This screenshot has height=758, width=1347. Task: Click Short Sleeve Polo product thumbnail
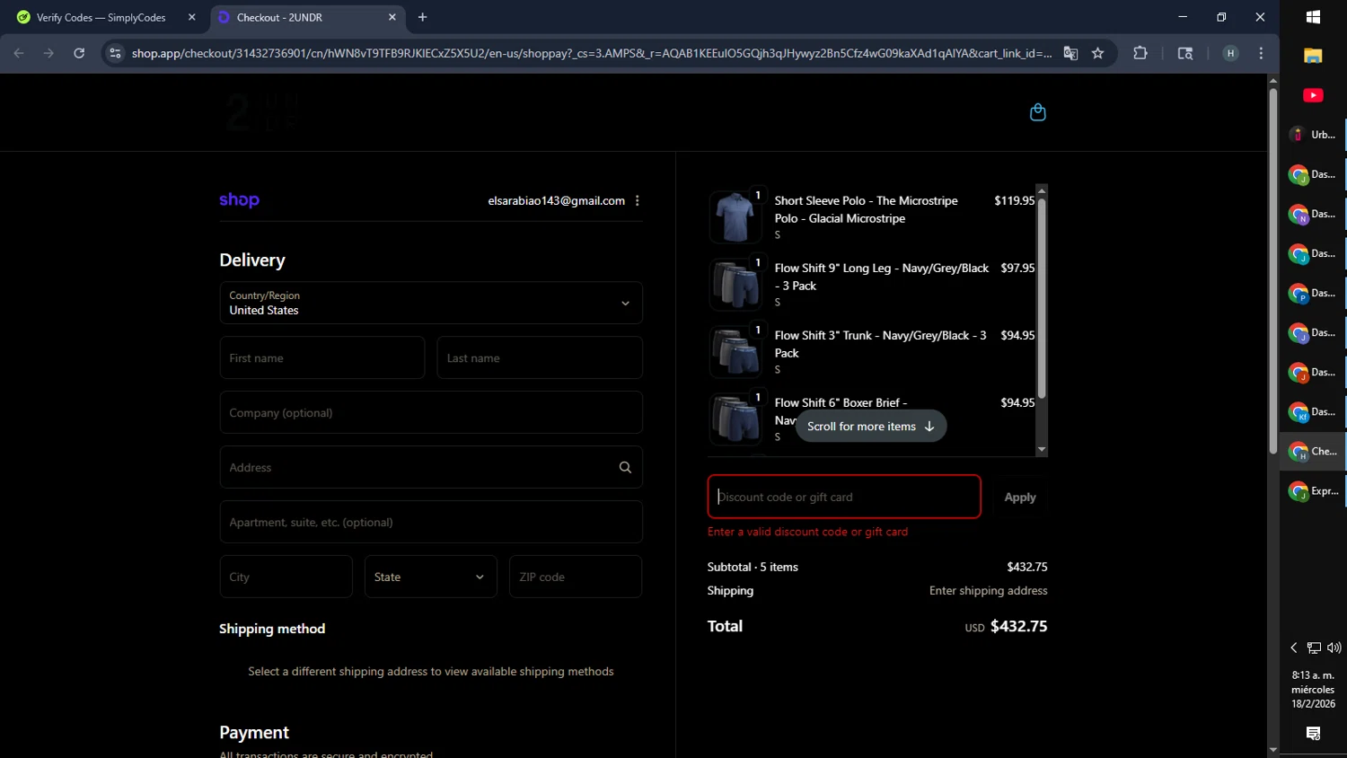(735, 217)
